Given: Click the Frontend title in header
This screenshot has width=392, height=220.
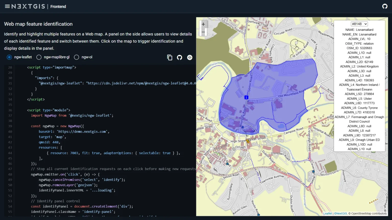Looking at the screenshot, I should (x=58, y=7).
